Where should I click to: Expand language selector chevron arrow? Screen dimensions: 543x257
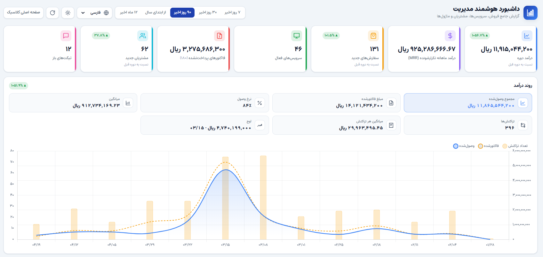click(83, 13)
